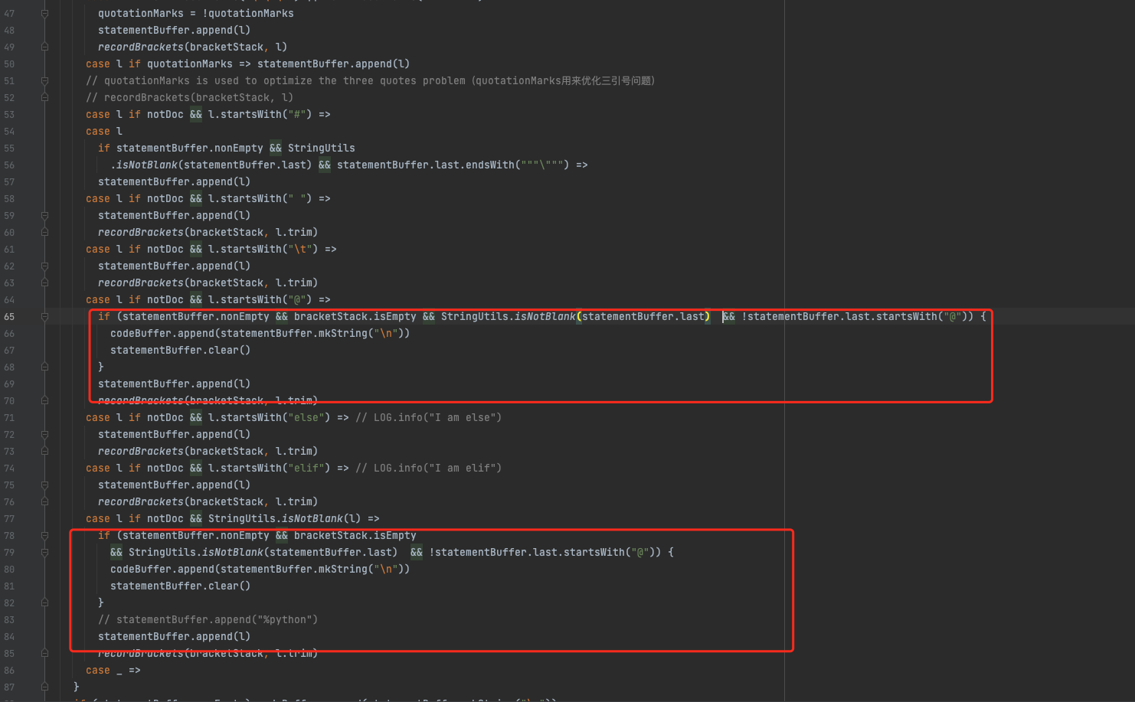This screenshot has width=1135, height=702.
Task: Click the "#" string literal on line 53
Action: coord(300,115)
